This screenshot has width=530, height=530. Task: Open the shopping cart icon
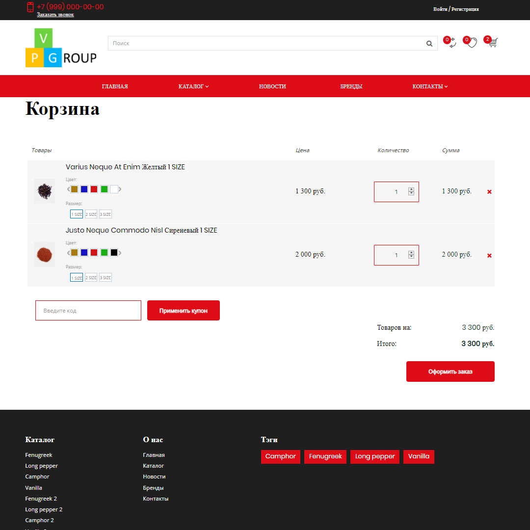click(492, 43)
